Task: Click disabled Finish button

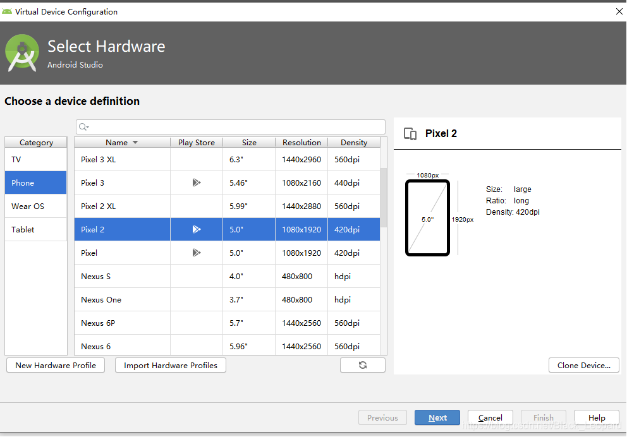Action: click(544, 418)
